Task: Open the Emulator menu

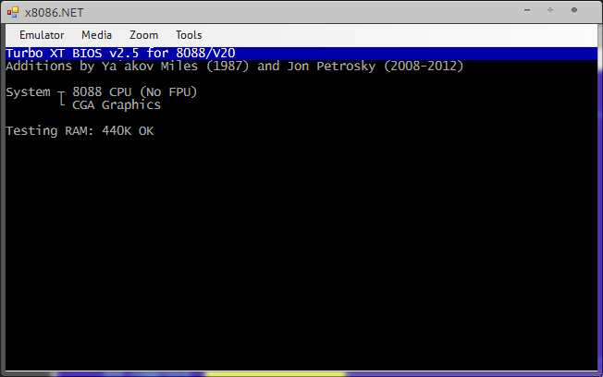Action: point(42,35)
